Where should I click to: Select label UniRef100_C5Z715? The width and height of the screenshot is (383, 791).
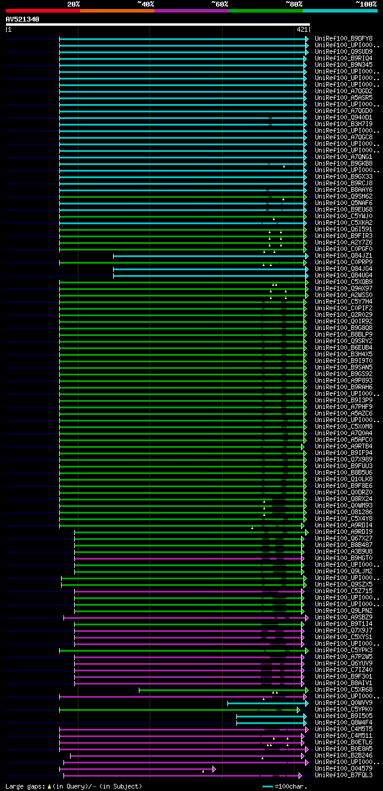click(x=344, y=591)
